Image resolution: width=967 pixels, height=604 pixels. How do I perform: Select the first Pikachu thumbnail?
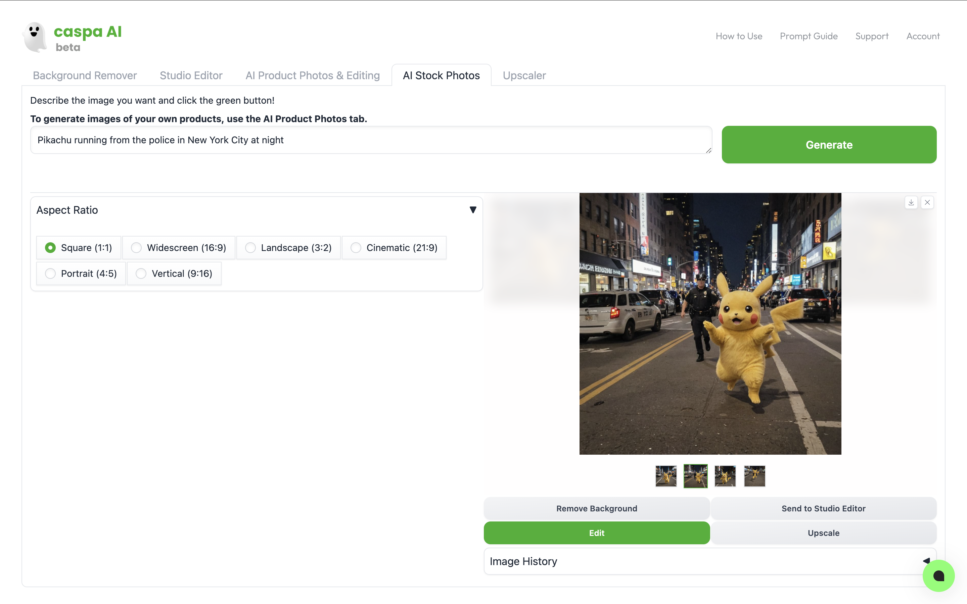[x=666, y=476]
